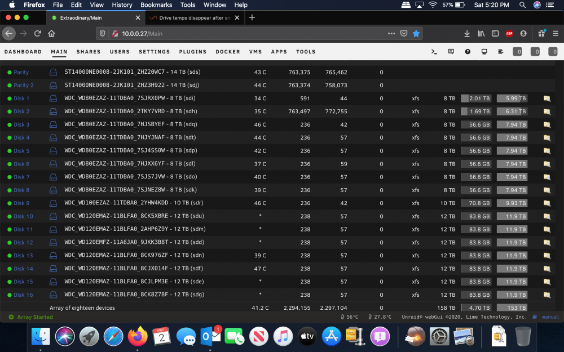Click Firefox bookmark star icon
564x352 pixels.
[x=416, y=33]
